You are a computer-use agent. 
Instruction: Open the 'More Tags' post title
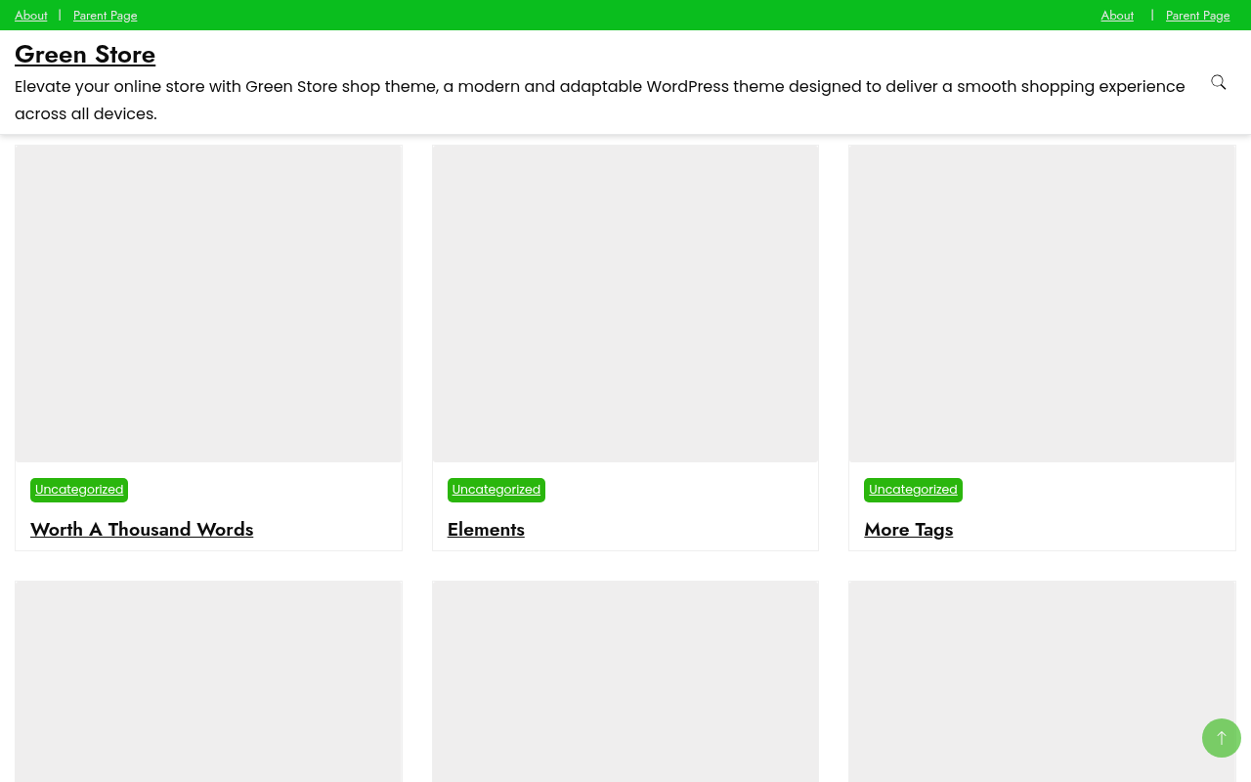click(909, 530)
